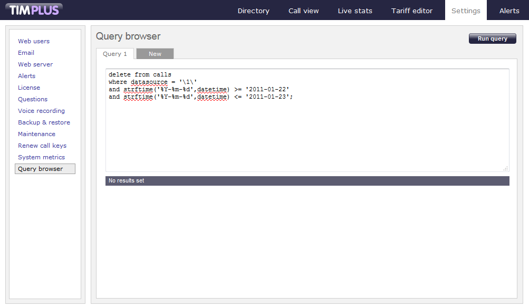Grab the query text area resize handle
This screenshot has width=529, height=307.
505,168
